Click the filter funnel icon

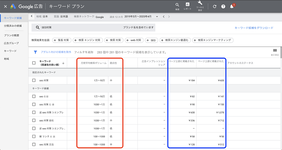point(35,52)
